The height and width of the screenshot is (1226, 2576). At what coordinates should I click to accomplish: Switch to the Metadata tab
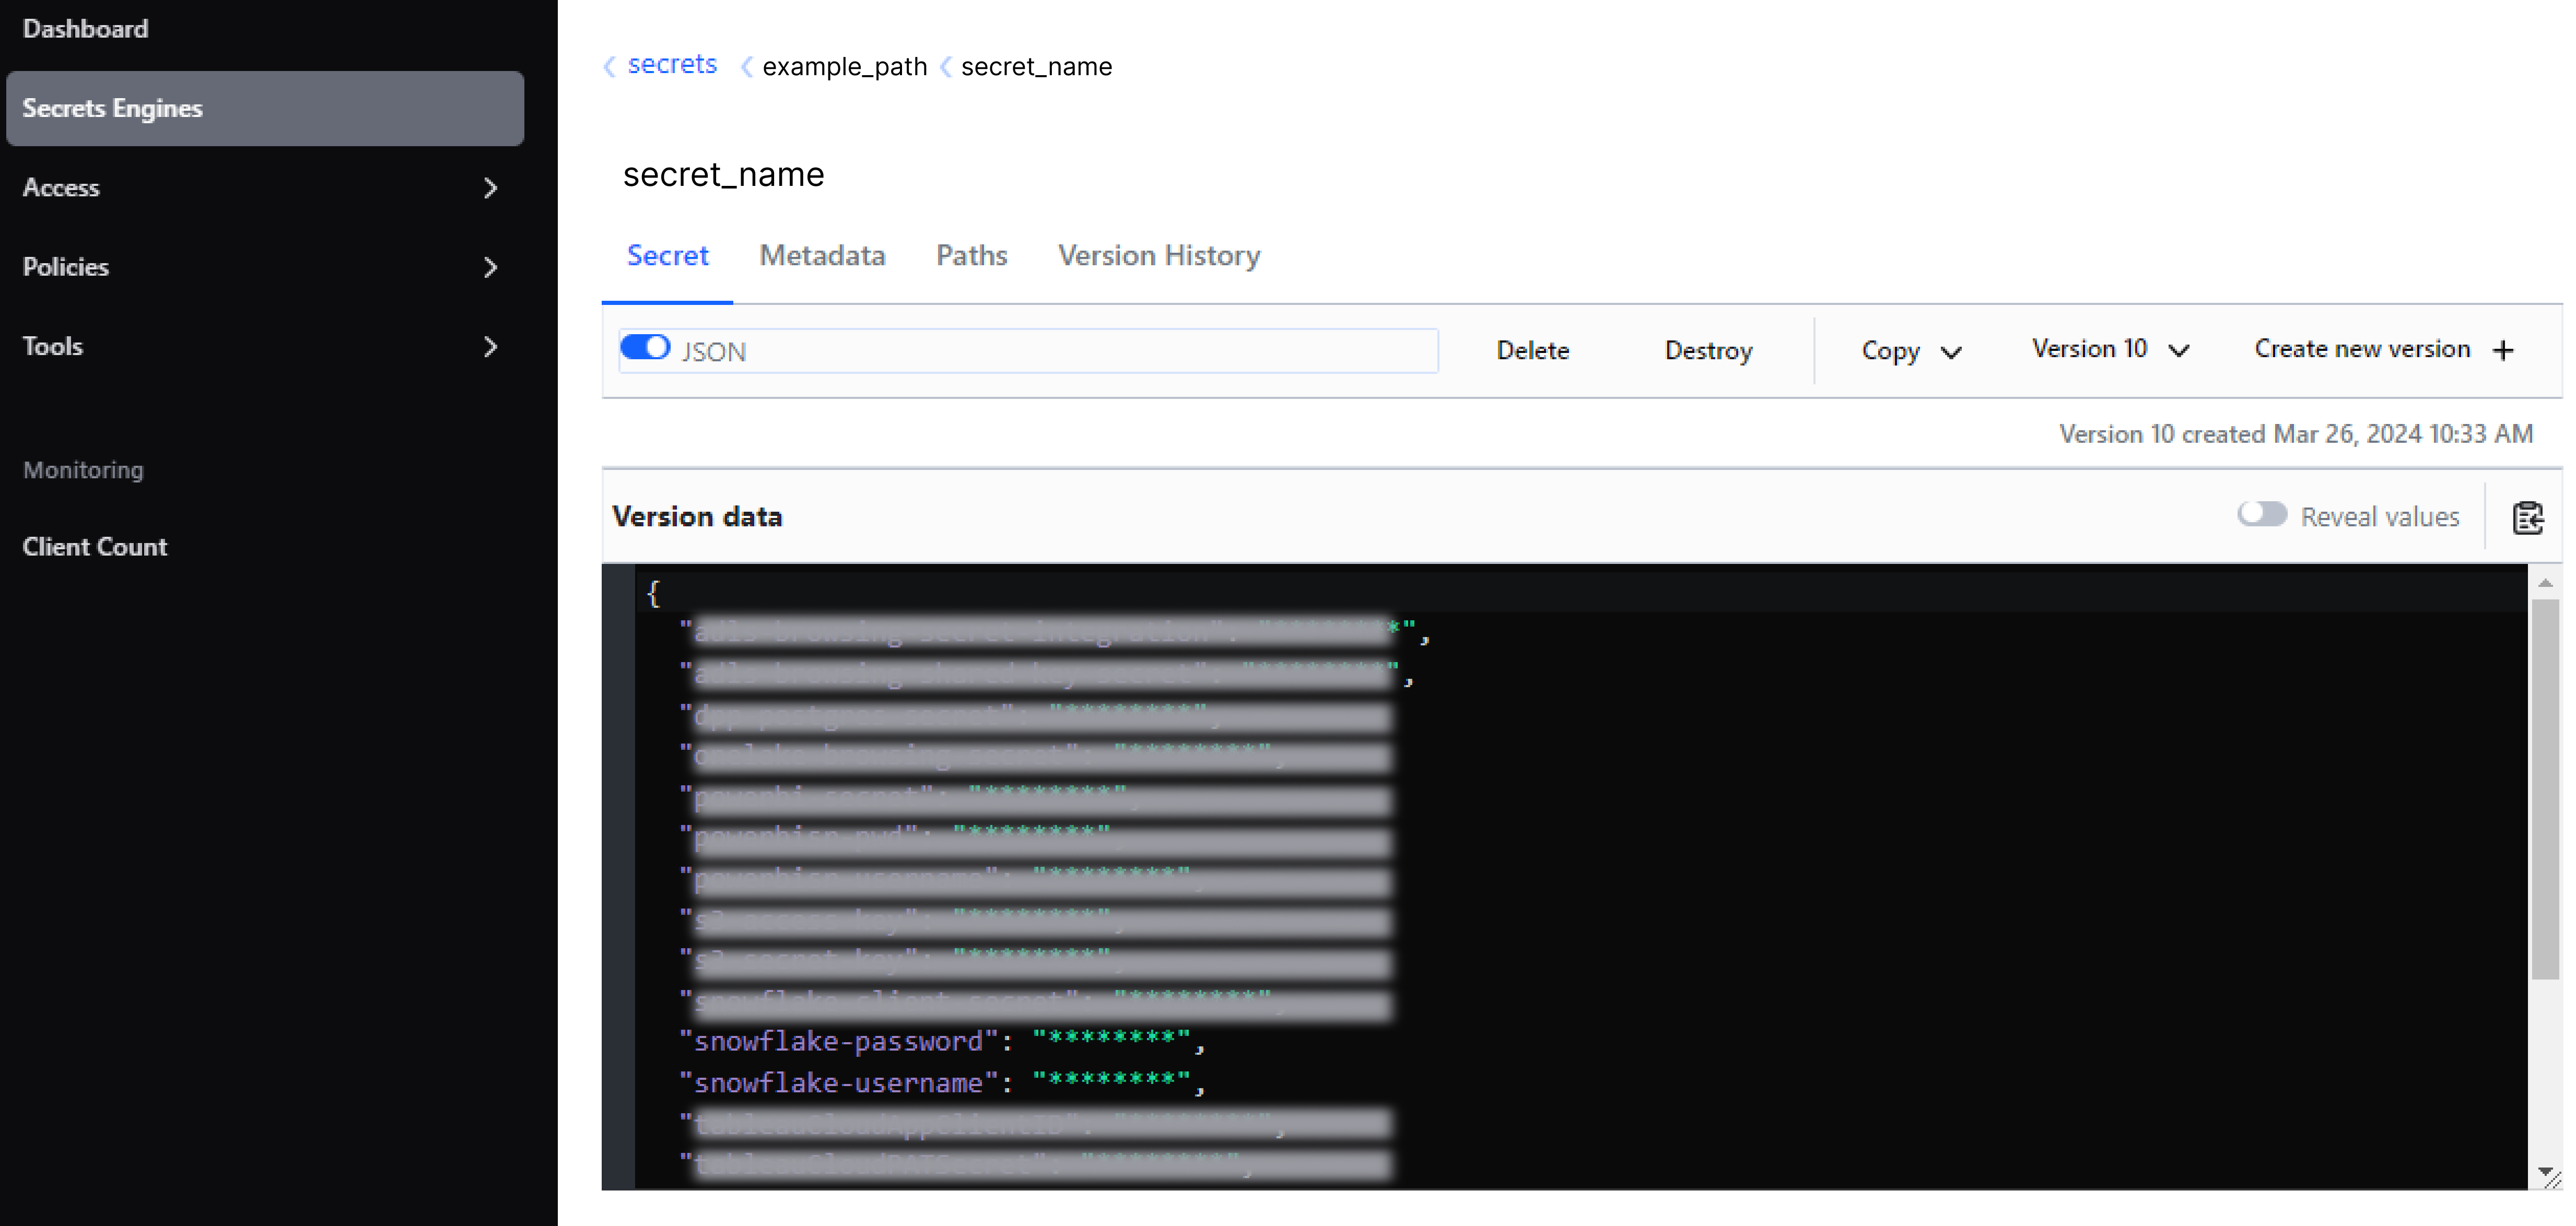click(x=822, y=256)
